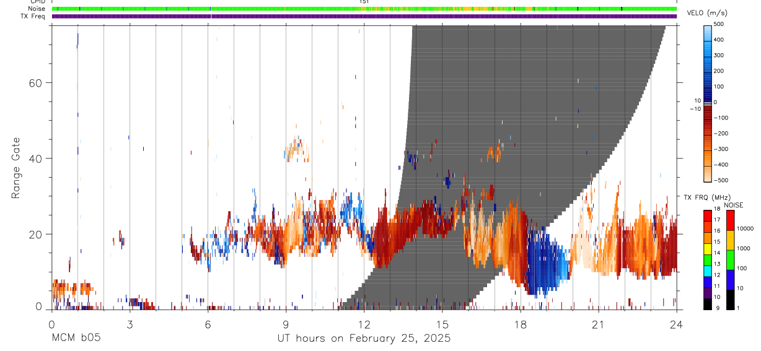This screenshot has height=351, width=761.
Task: Click range gate tick '20' on y-axis
Action: pos(36,235)
